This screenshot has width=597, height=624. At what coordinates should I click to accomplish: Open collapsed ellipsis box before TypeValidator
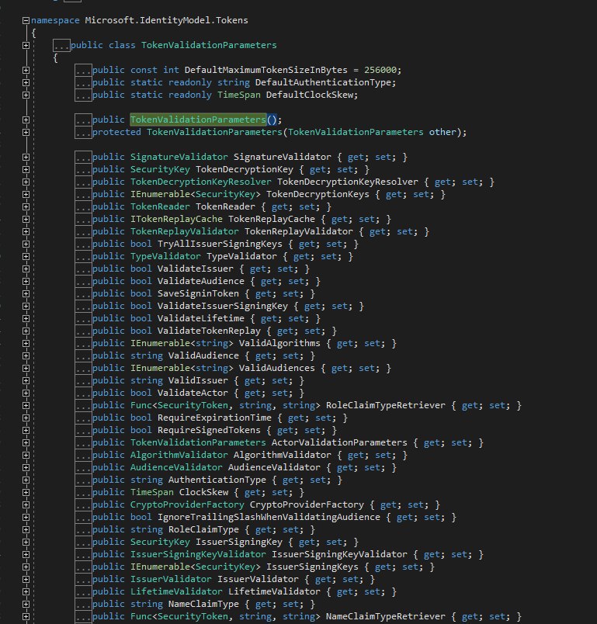tap(83, 256)
